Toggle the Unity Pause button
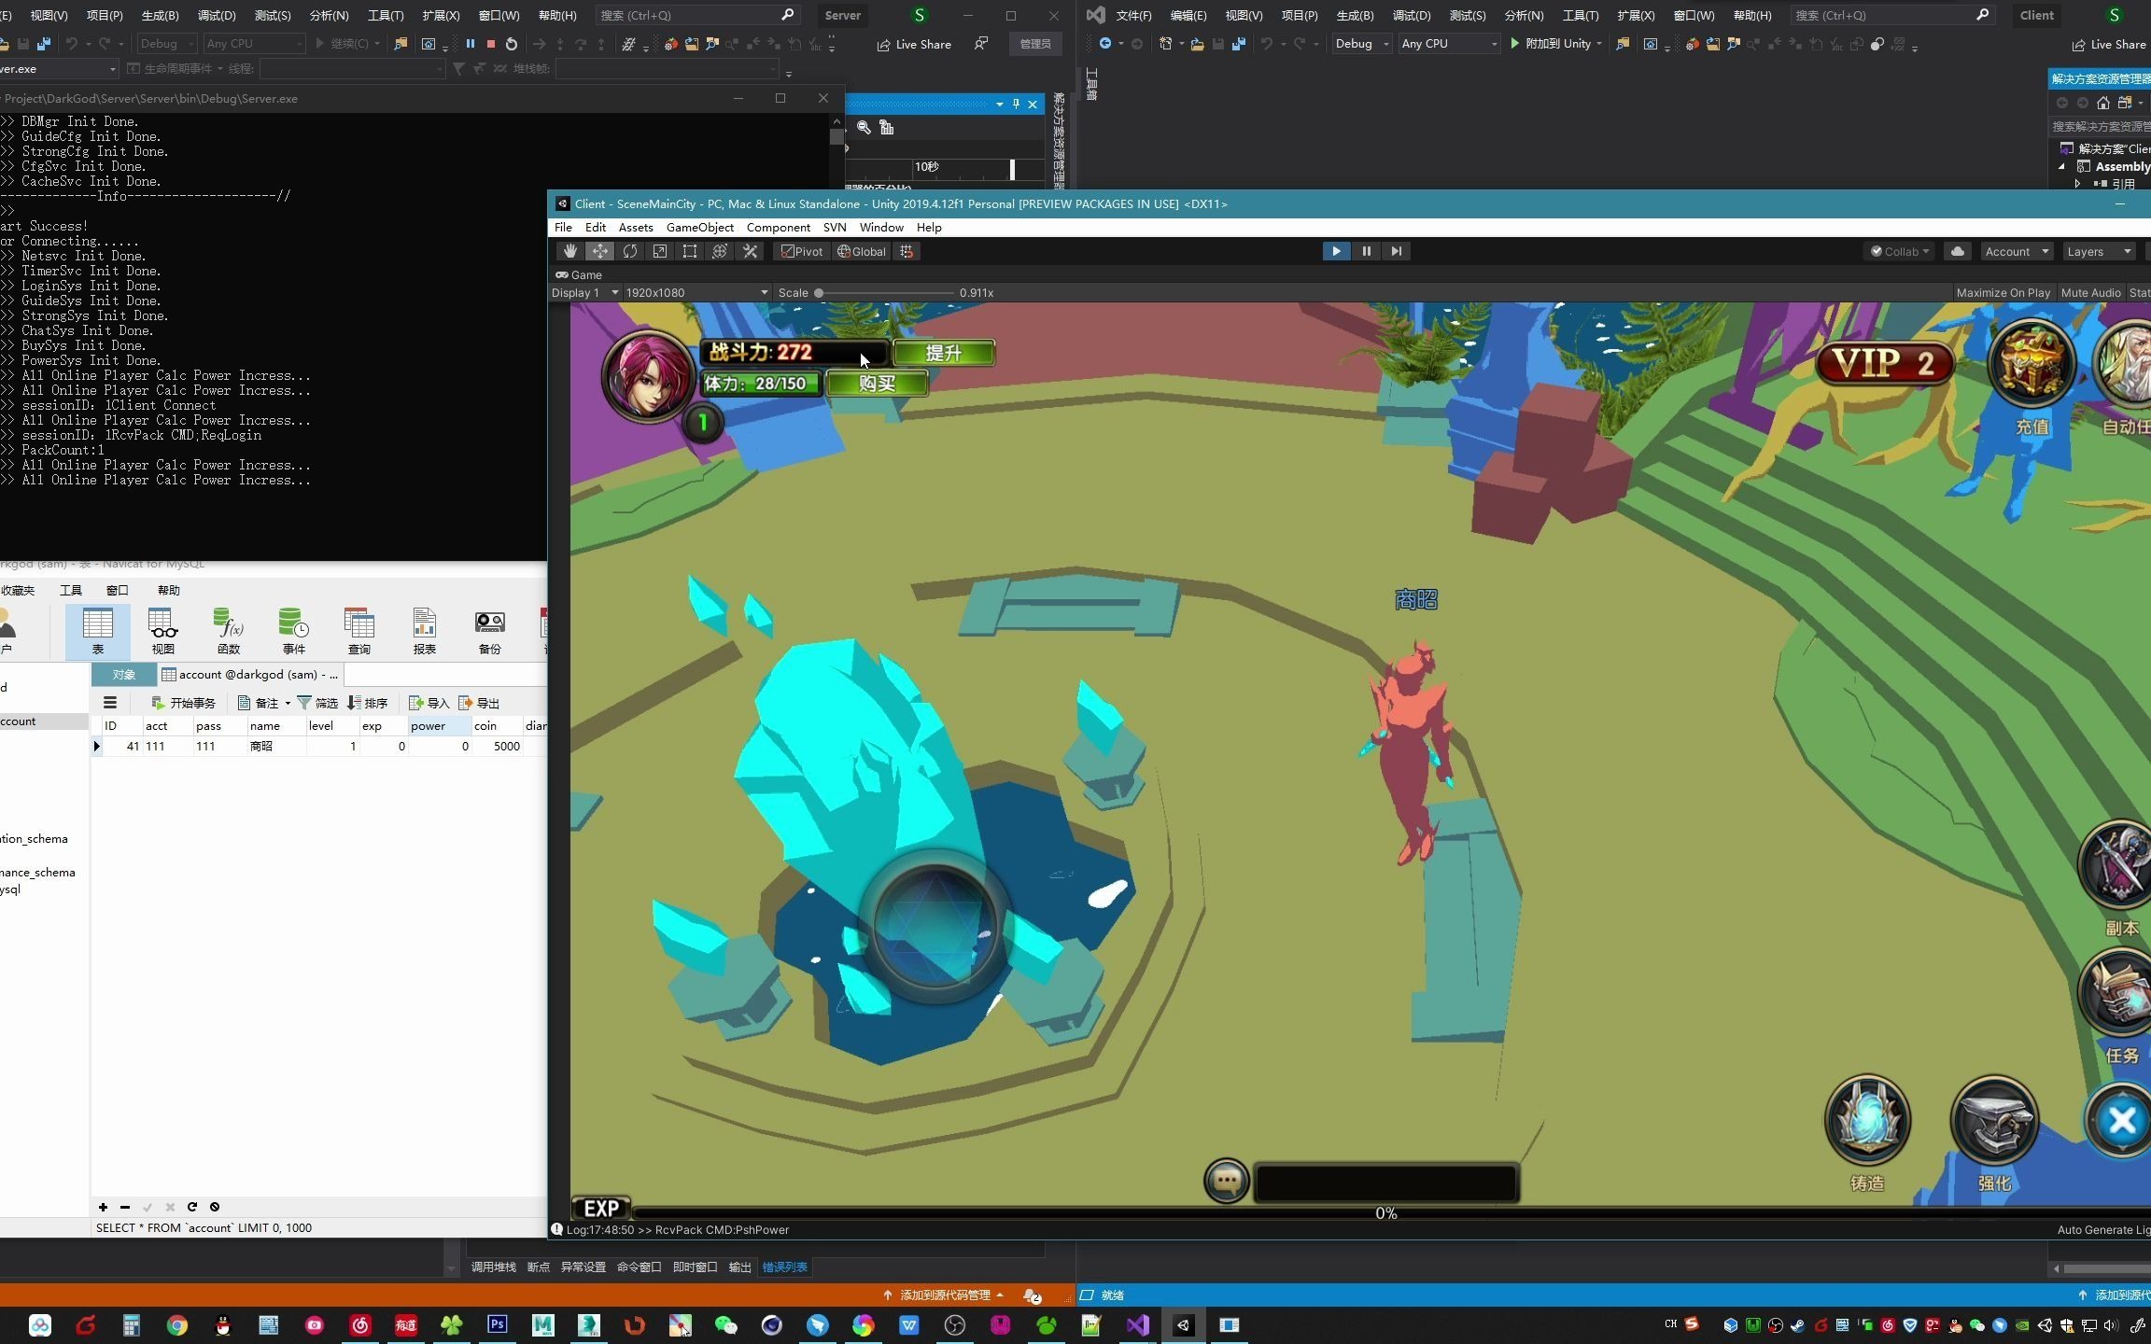 coord(1366,251)
